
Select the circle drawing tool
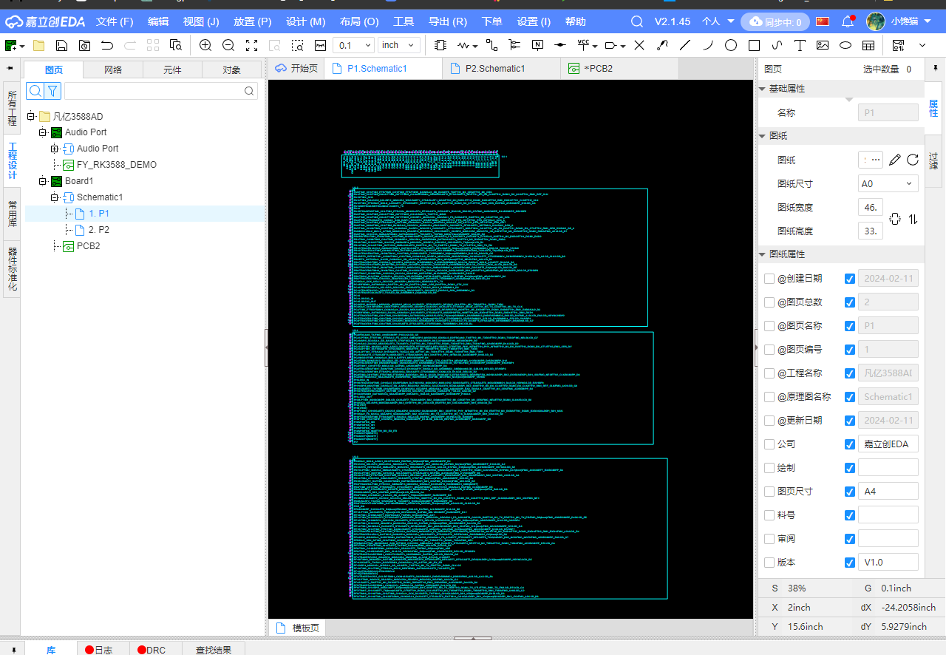point(731,45)
